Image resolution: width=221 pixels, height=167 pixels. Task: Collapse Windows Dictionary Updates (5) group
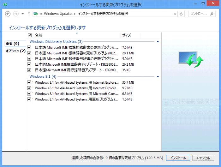(158, 42)
